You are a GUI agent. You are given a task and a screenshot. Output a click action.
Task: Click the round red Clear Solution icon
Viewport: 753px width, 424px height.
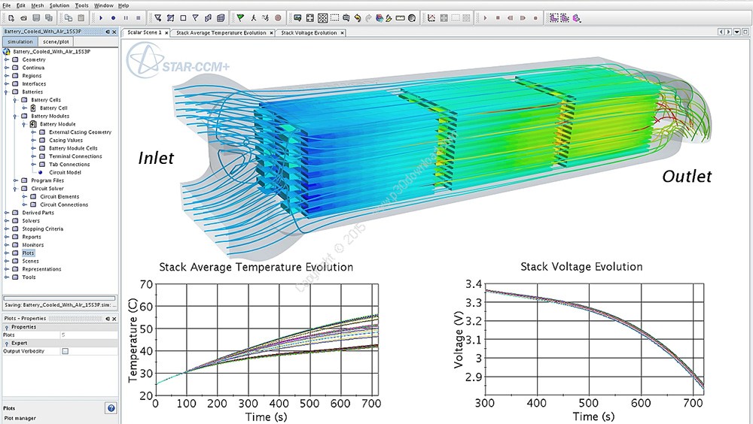click(x=278, y=18)
